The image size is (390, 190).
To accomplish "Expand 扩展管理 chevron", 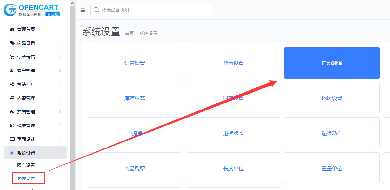I will pos(60,112).
